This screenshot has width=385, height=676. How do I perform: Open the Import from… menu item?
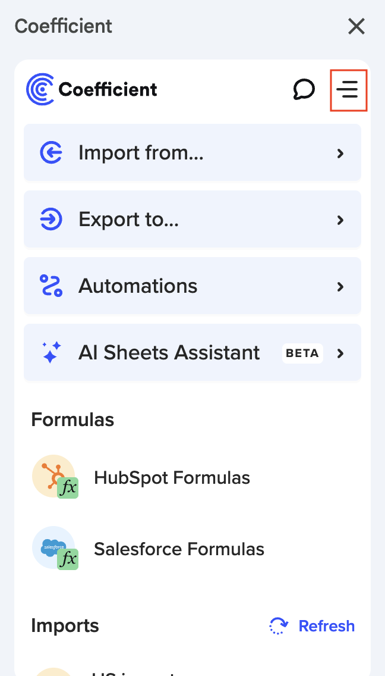tap(141, 153)
